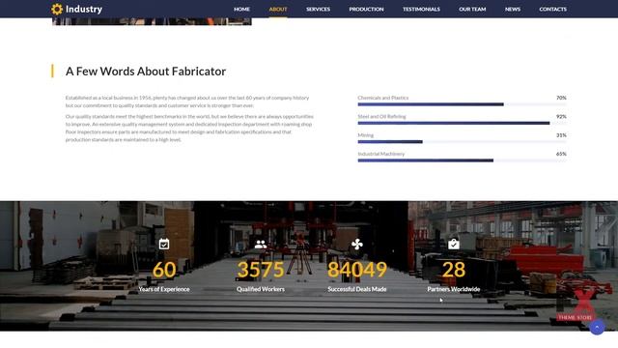Open the Contacts menu item
This screenshot has width=618, height=348.
click(552, 9)
